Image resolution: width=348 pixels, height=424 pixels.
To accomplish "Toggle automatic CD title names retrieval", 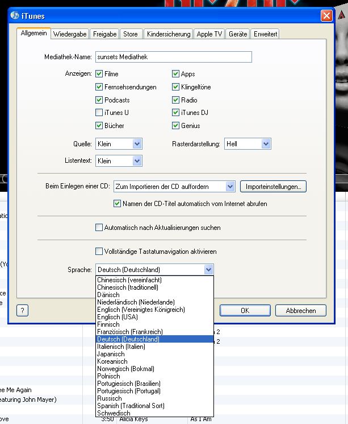I will (117, 203).
